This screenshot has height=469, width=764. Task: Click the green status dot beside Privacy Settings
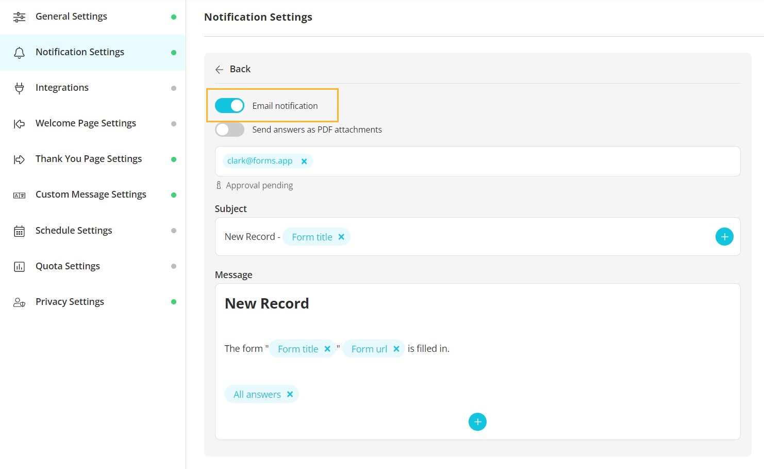[174, 302]
